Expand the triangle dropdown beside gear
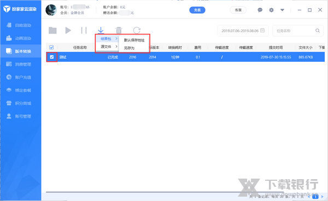 283,10
